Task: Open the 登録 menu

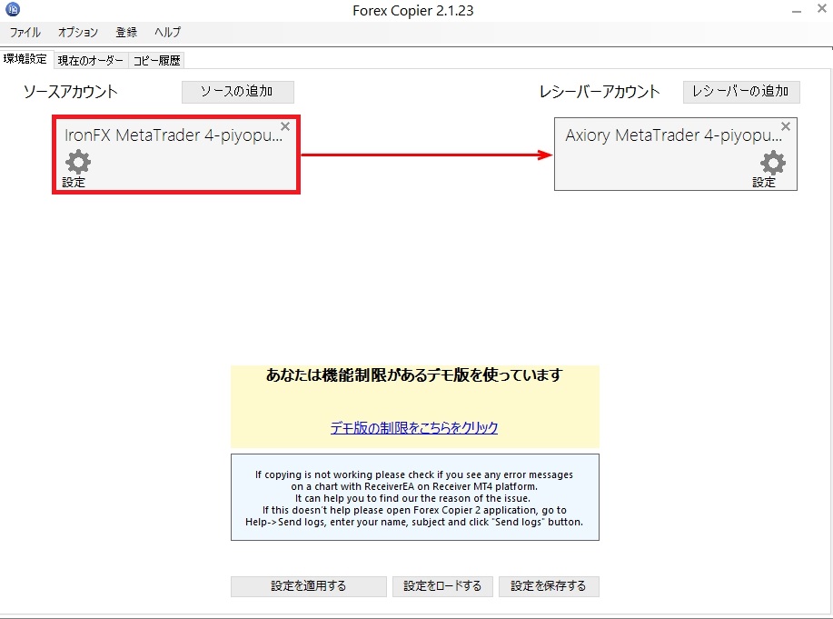Action: point(125,33)
